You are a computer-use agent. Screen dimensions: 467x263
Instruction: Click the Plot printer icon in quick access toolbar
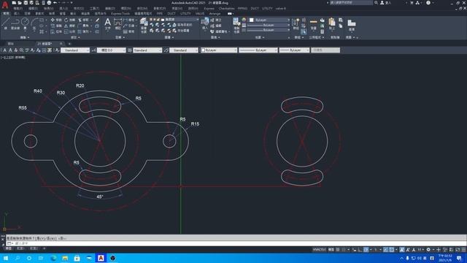pyautogui.click(x=49, y=3)
